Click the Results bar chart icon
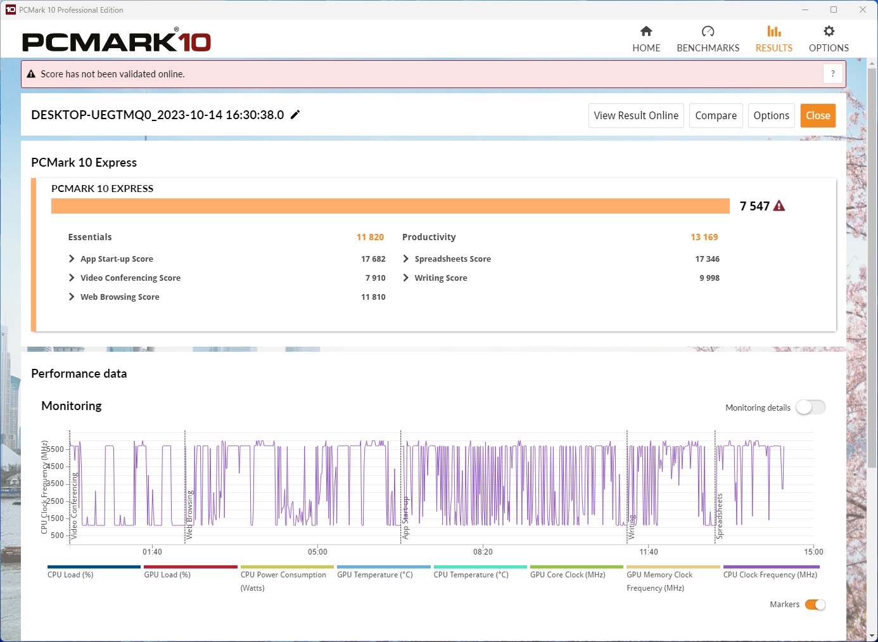The width and height of the screenshot is (878, 642). [x=773, y=31]
